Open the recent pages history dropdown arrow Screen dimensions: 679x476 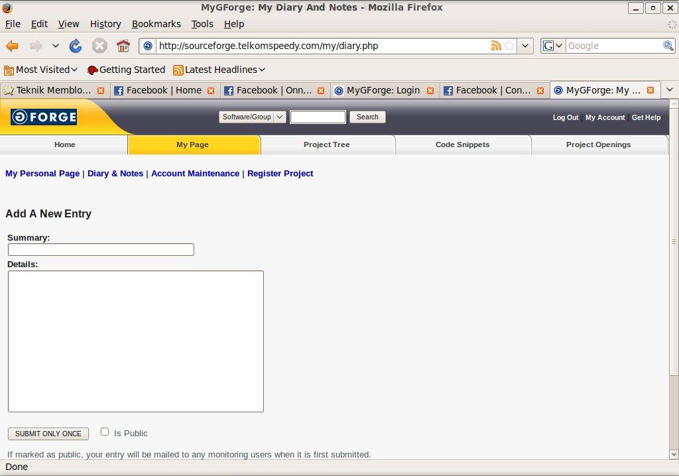click(x=56, y=46)
